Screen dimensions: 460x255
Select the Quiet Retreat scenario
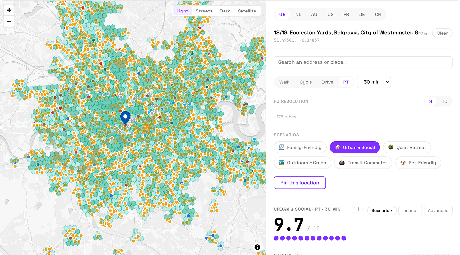(x=407, y=147)
